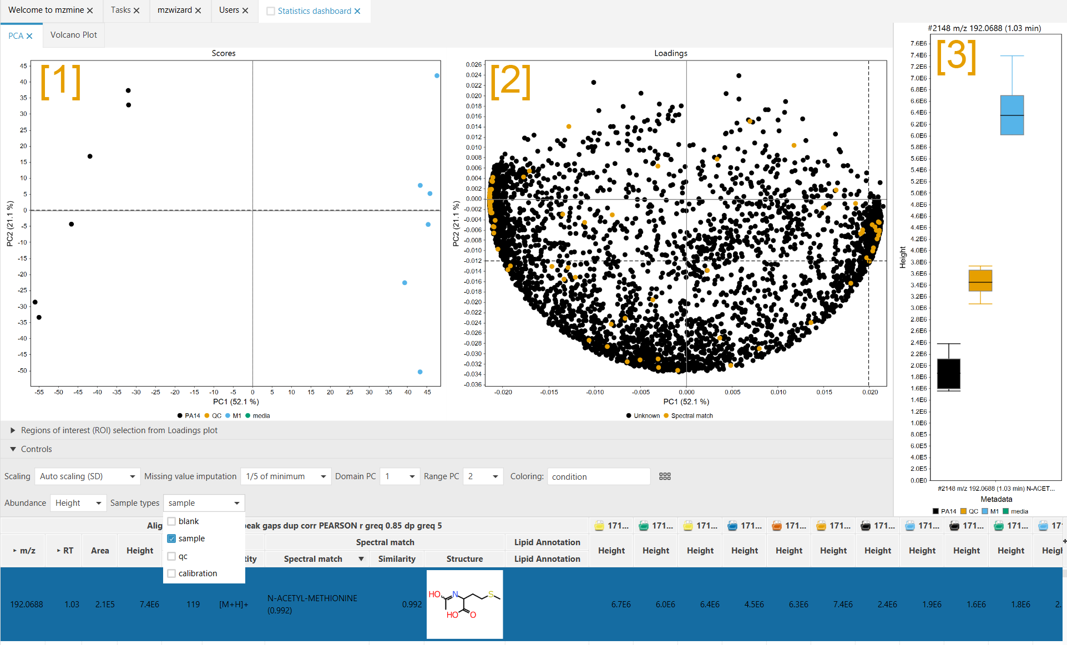Click the Spectral match legend dot under Loadings
The width and height of the screenshot is (1067, 645).
pos(666,416)
